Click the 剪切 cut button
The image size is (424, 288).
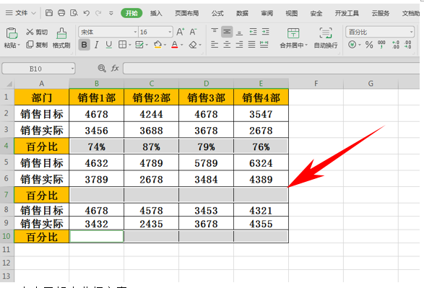tap(37, 32)
